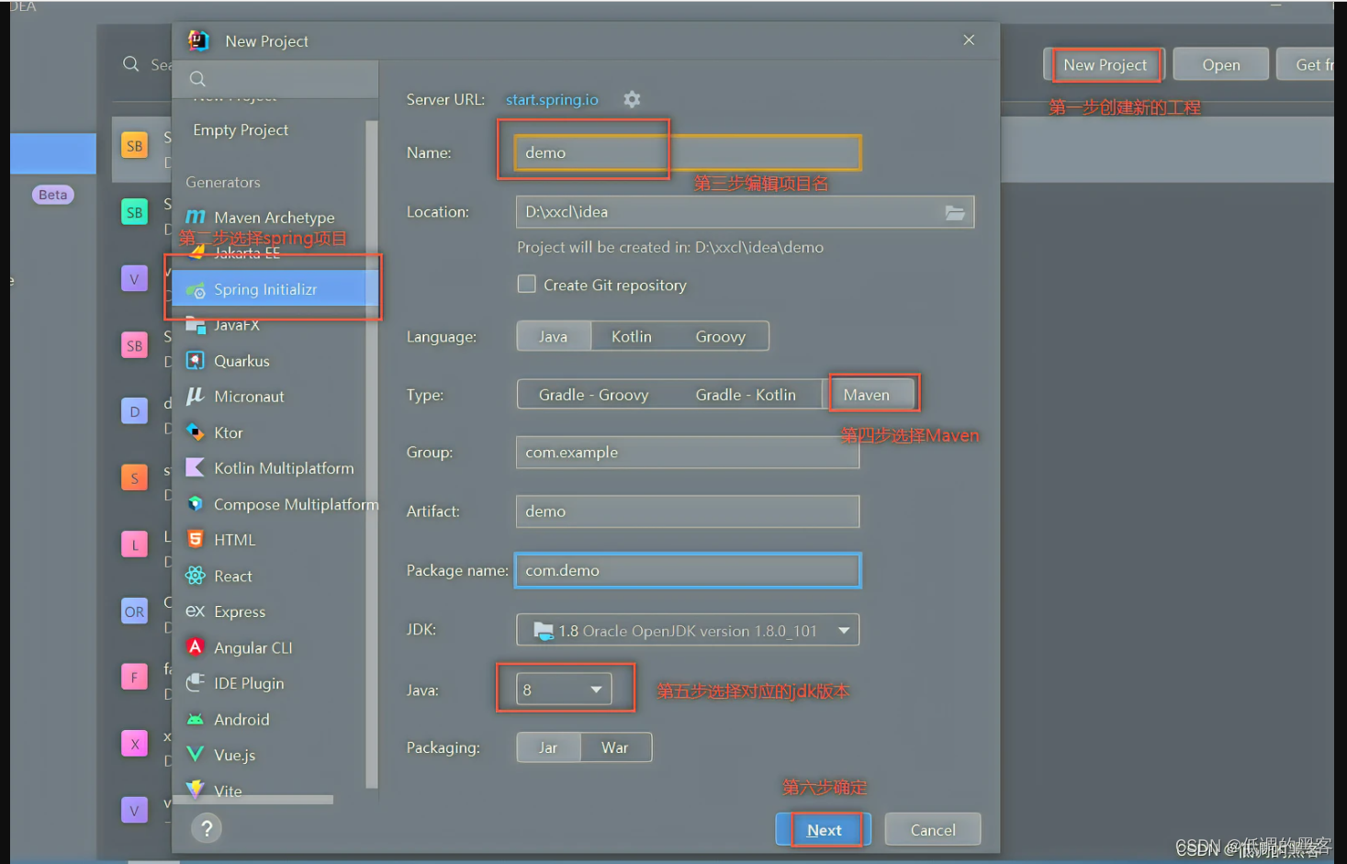Viewport: 1347px width, 864px height.
Task: Select Kotlin as the language
Action: click(632, 337)
